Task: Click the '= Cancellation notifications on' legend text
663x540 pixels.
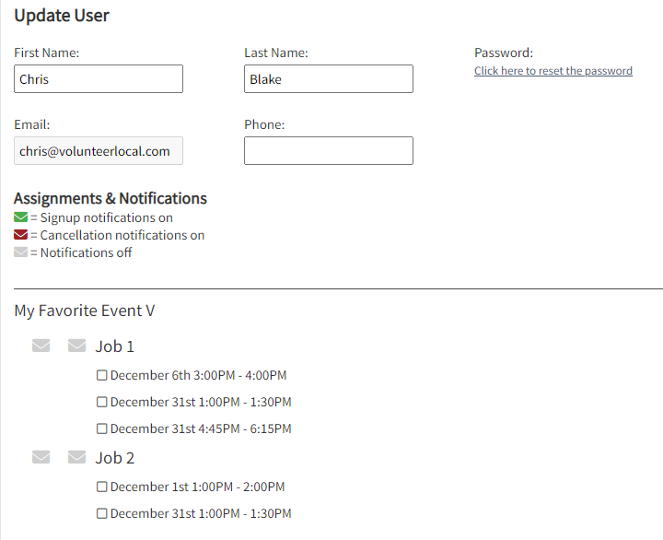Action: (x=118, y=235)
